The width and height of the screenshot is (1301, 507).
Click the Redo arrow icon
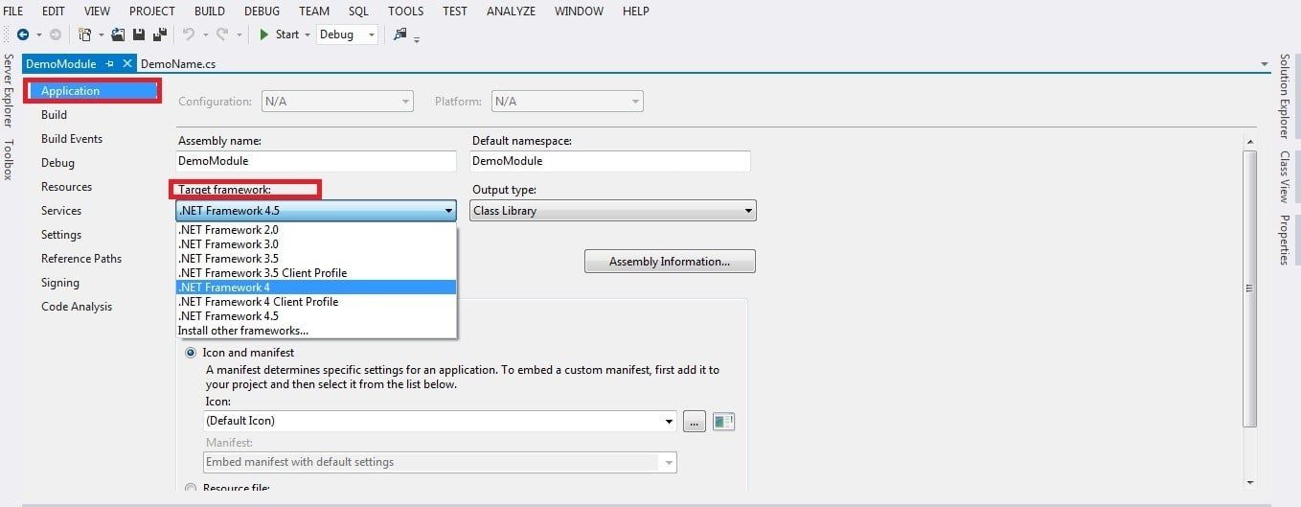222,35
